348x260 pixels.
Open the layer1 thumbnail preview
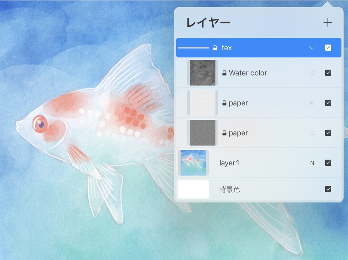(193, 163)
